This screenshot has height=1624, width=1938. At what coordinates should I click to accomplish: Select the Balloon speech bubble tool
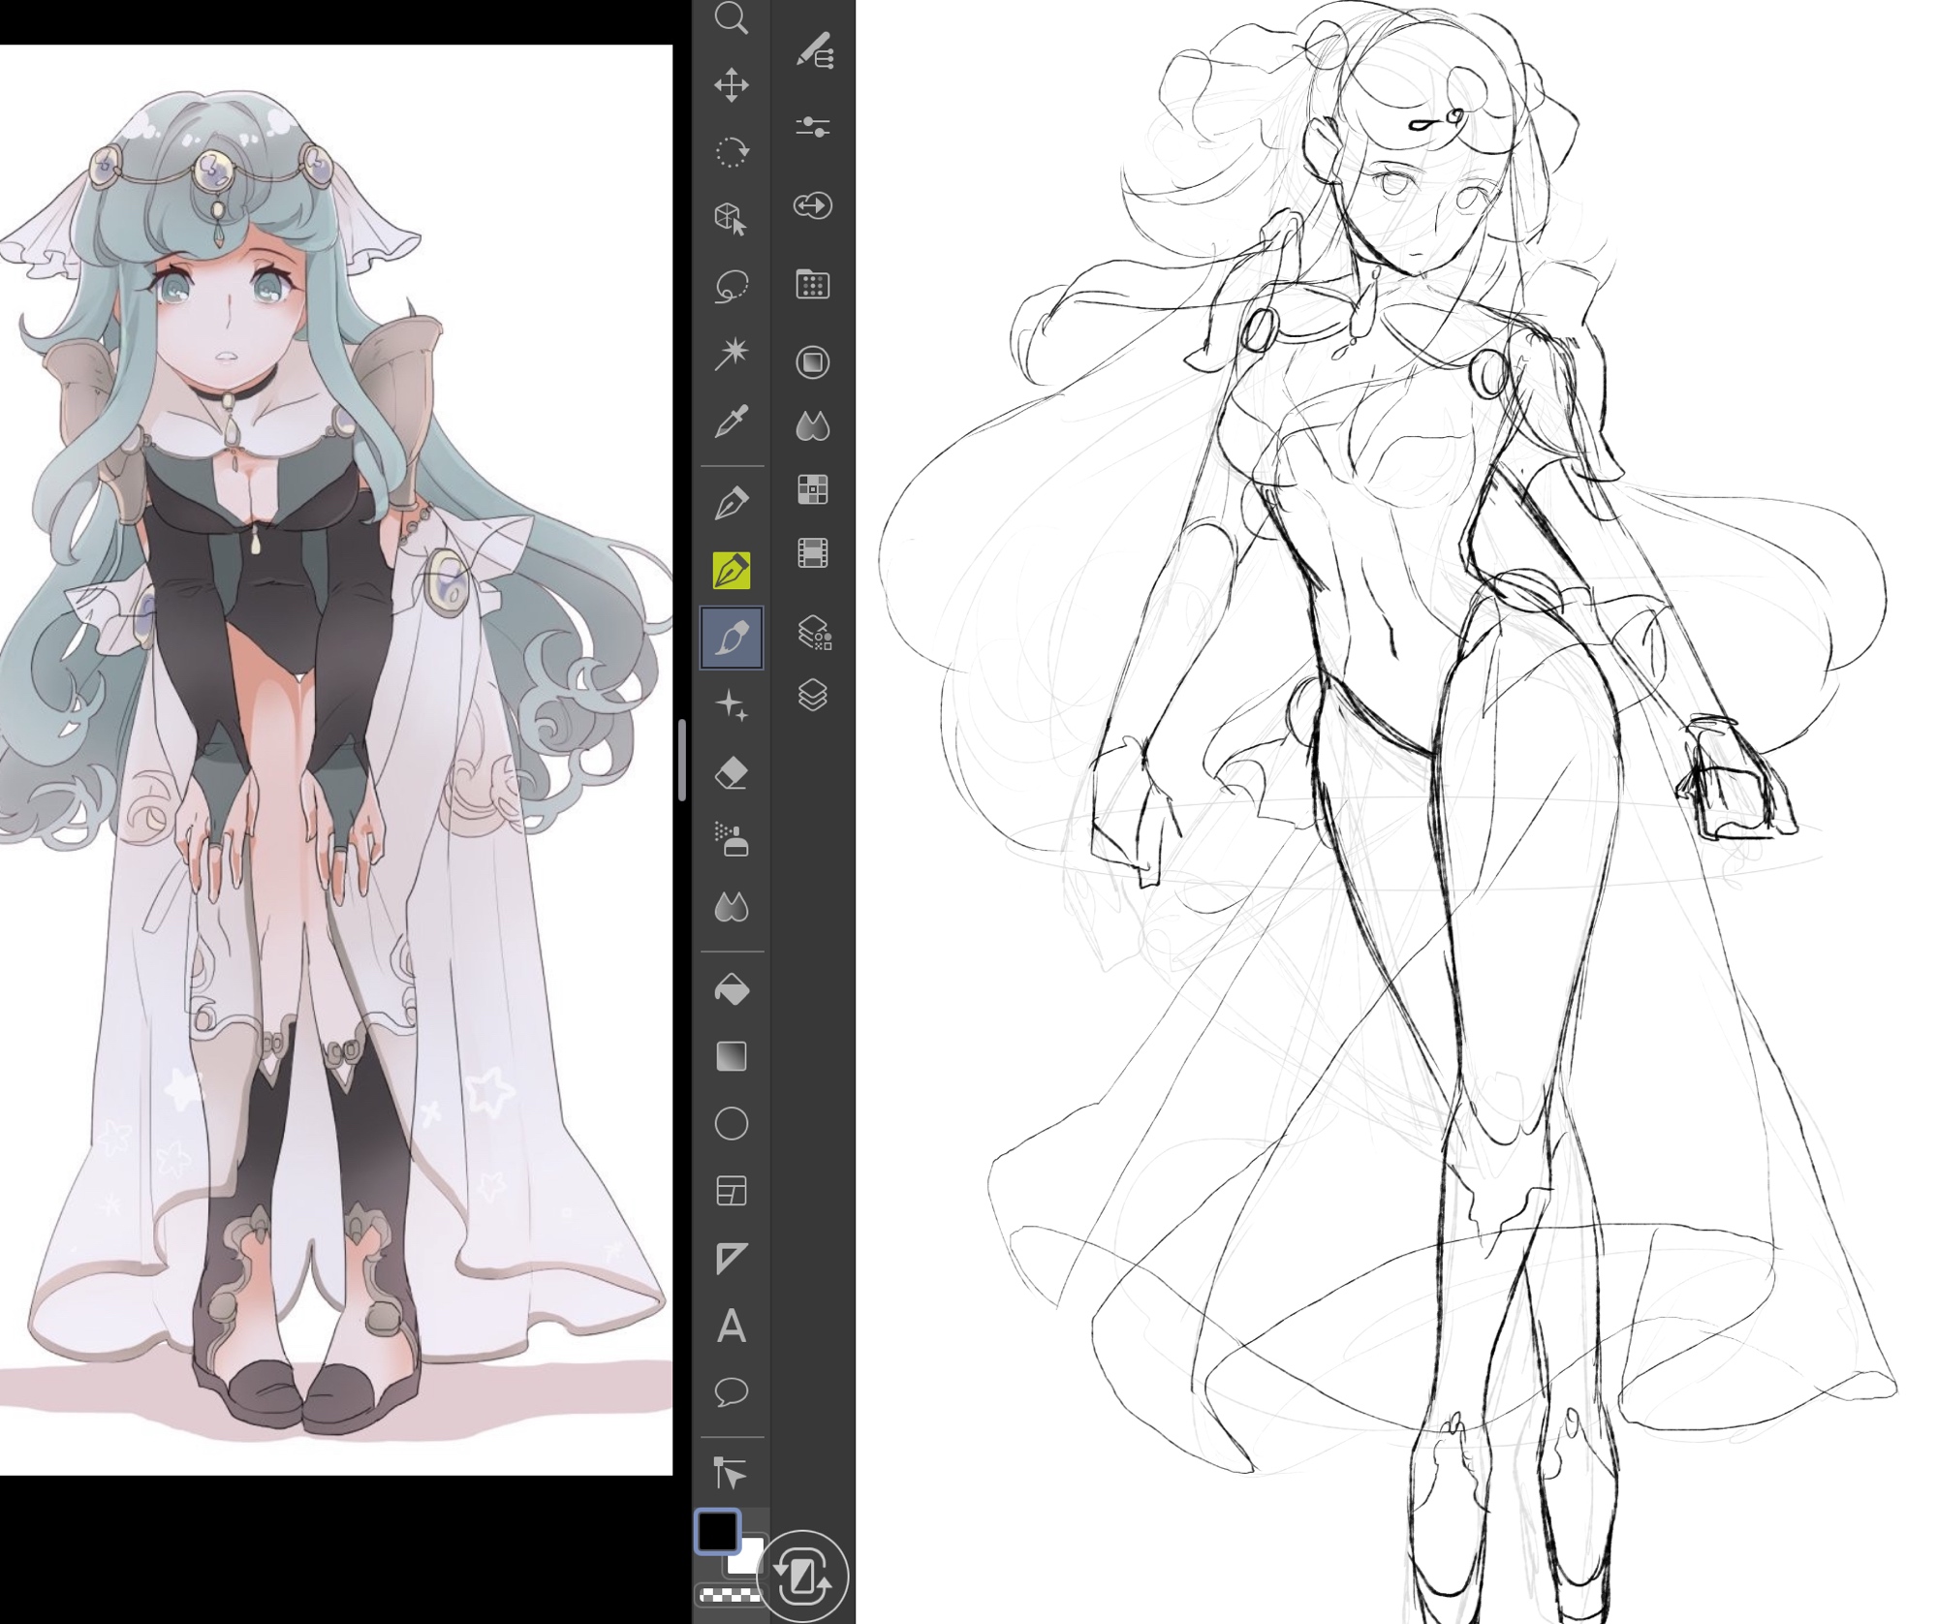(x=731, y=1392)
